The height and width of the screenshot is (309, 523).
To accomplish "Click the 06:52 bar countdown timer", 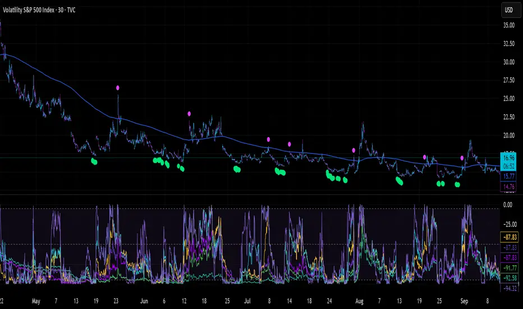I will tap(509, 166).
